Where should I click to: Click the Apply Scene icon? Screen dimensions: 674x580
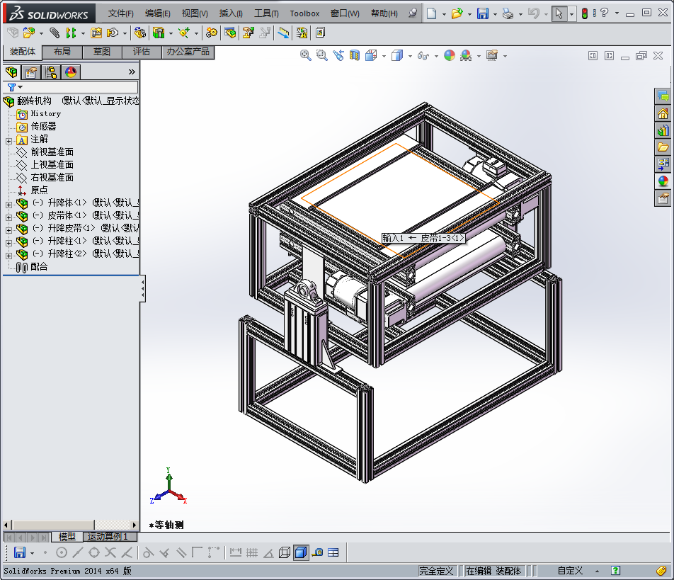click(466, 55)
